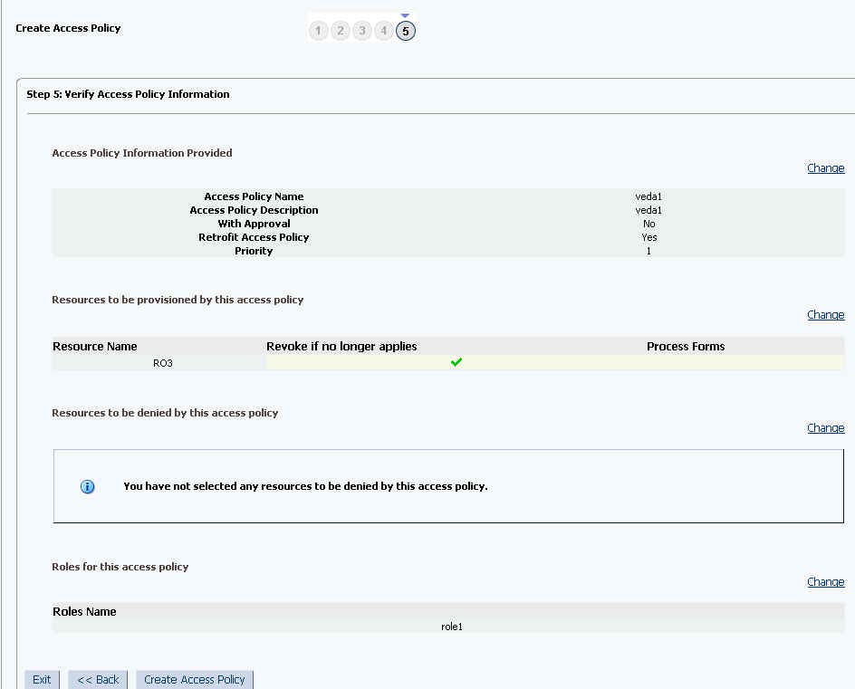Toggle the revoke checkmark for RO3
Screen dimensions: 855x689
tap(456, 361)
